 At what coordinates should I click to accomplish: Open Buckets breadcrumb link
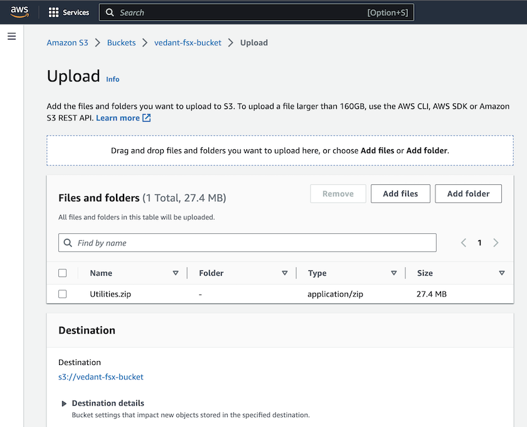pos(121,43)
